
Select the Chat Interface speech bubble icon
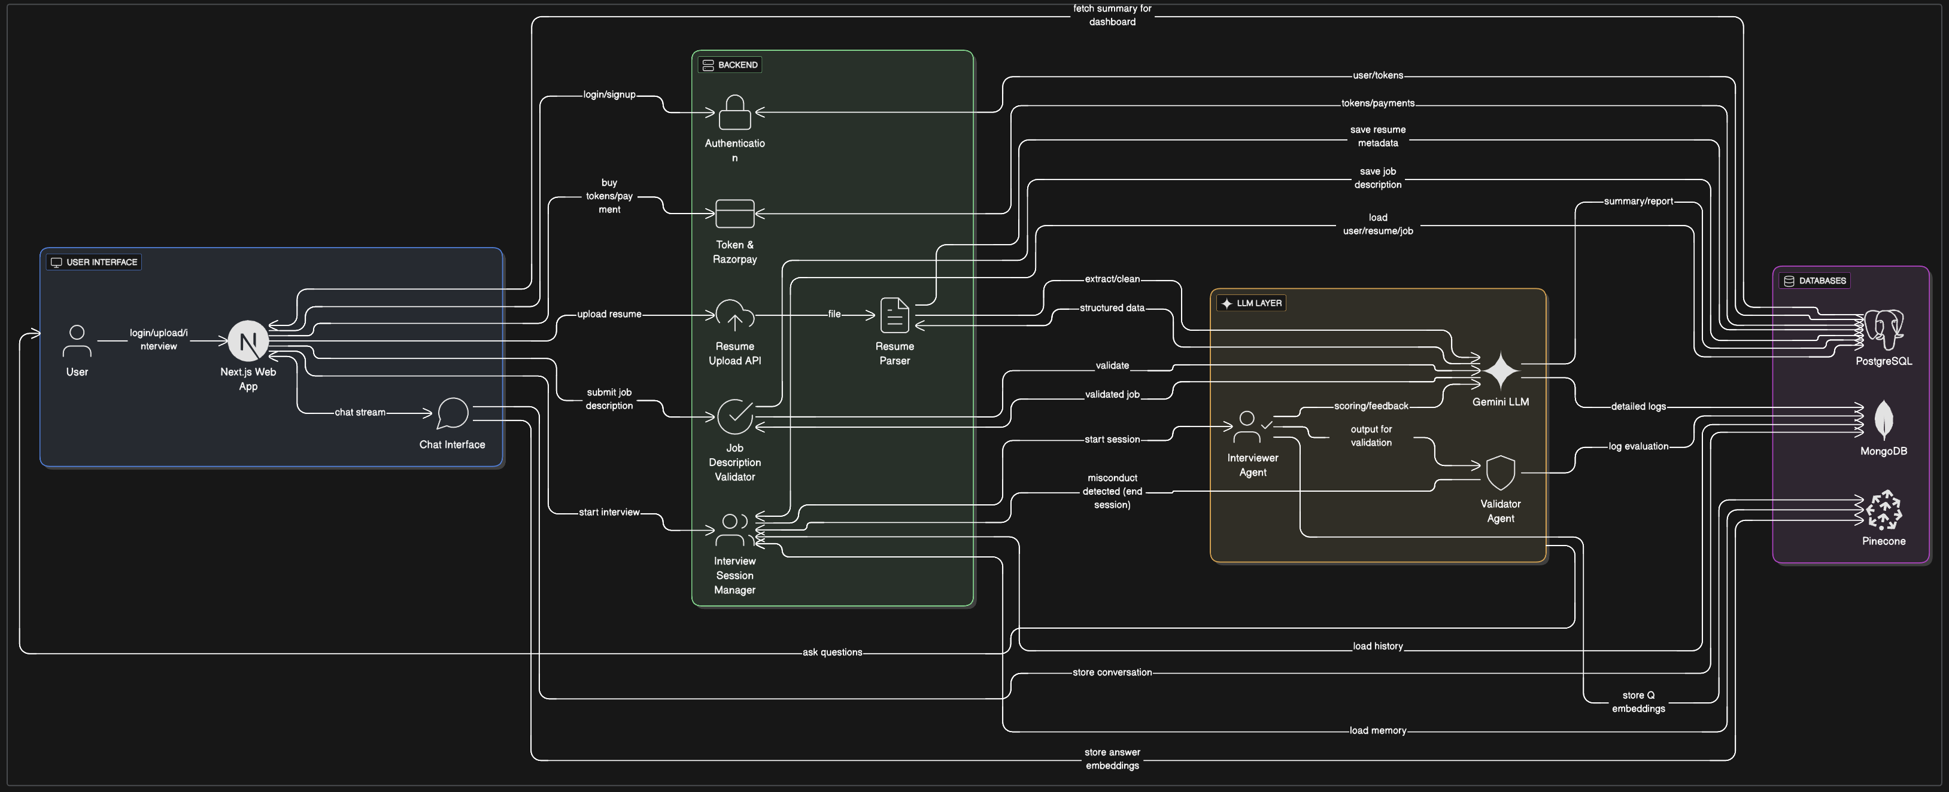tap(452, 413)
